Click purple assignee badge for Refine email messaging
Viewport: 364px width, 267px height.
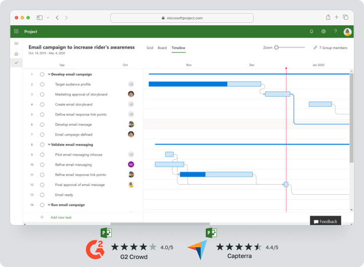point(131,164)
